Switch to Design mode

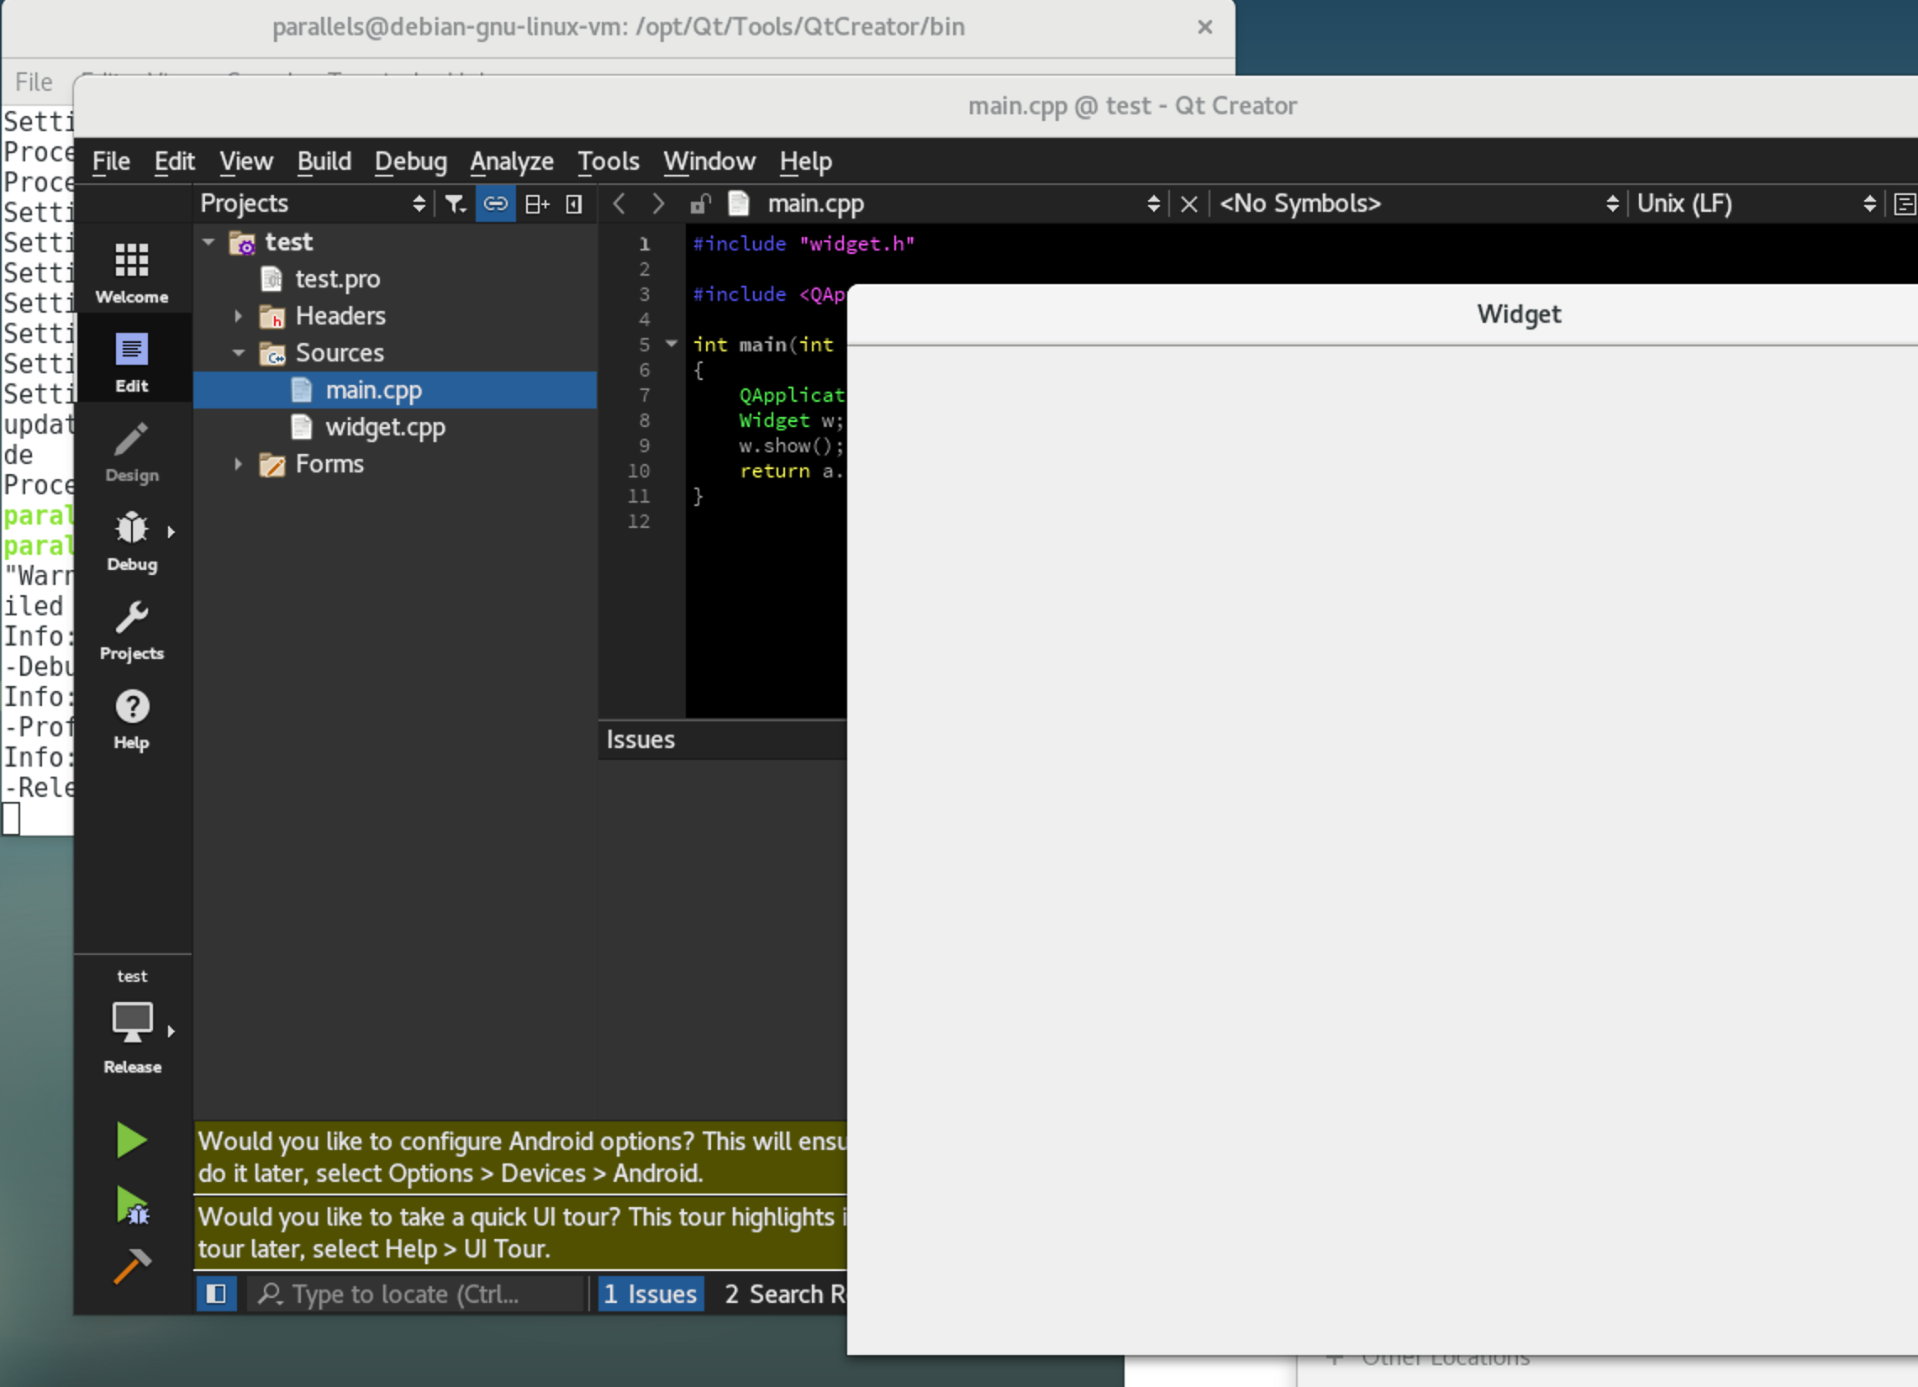pos(132,452)
